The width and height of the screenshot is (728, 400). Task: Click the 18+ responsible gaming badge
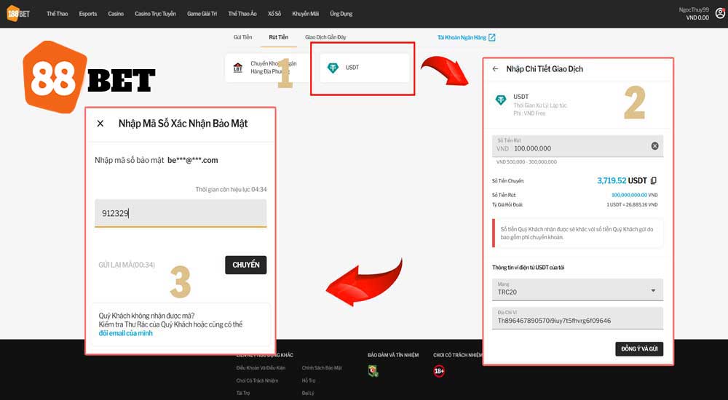[439, 371]
